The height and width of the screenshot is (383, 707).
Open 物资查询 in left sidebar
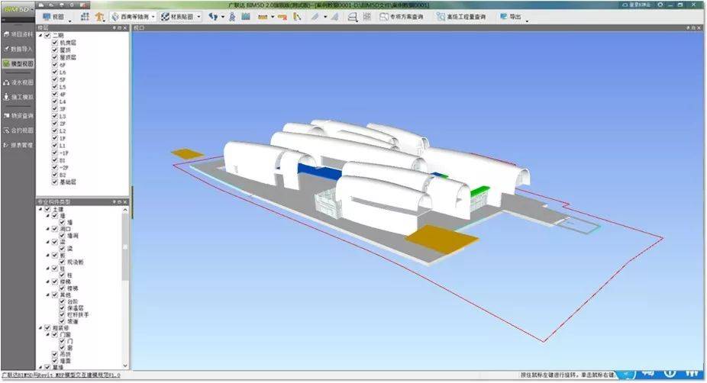[18, 116]
